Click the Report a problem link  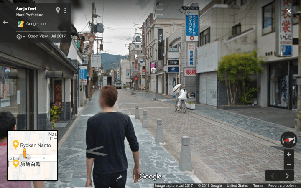tap(282, 185)
